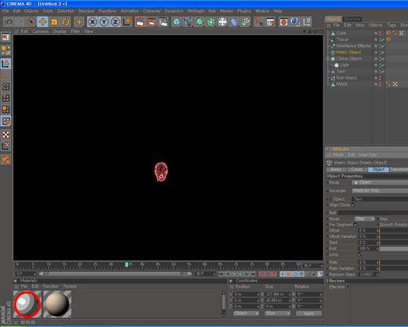
Task: Toggle the Matrix Object enable checkmark
Action: pyautogui.click(x=383, y=52)
